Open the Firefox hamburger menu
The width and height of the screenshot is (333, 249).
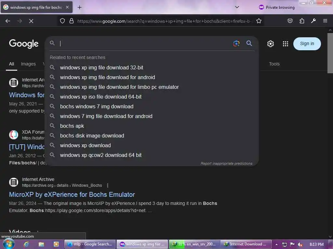coord(325,21)
